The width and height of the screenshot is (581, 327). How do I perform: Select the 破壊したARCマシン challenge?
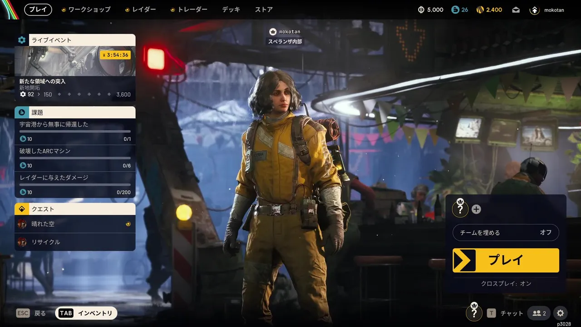tap(75, 159)
